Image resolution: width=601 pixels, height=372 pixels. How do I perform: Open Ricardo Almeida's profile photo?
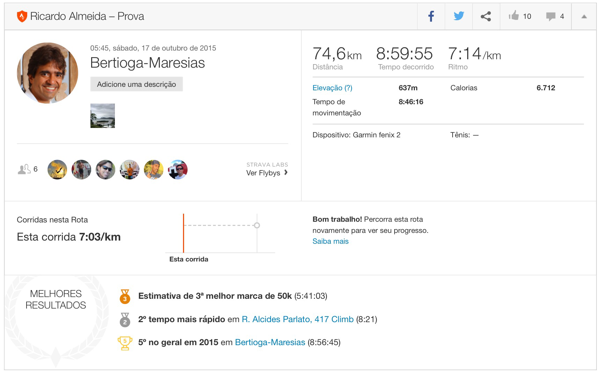(x=47, y=73)
